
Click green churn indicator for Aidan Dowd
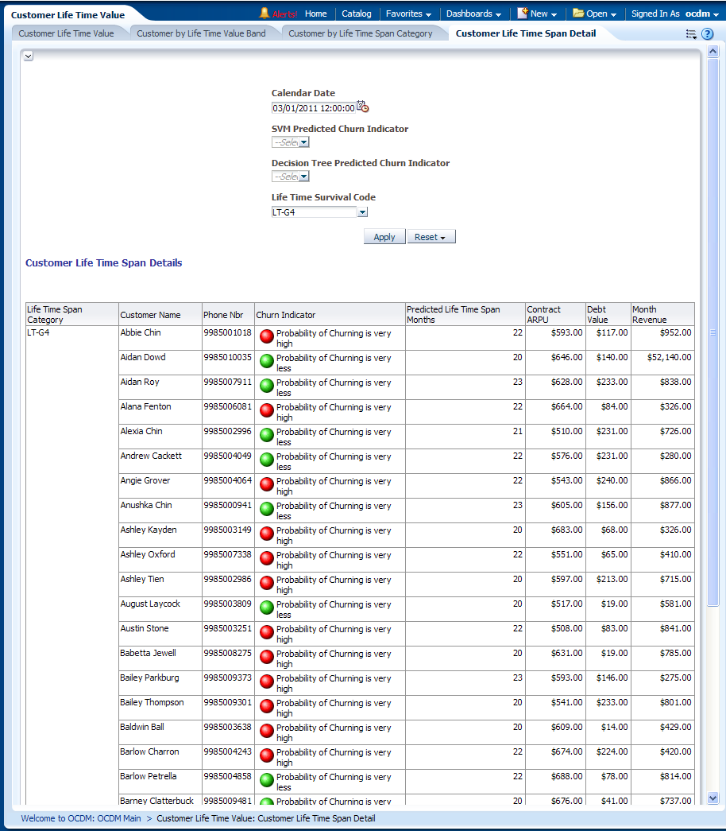(267, 361)
